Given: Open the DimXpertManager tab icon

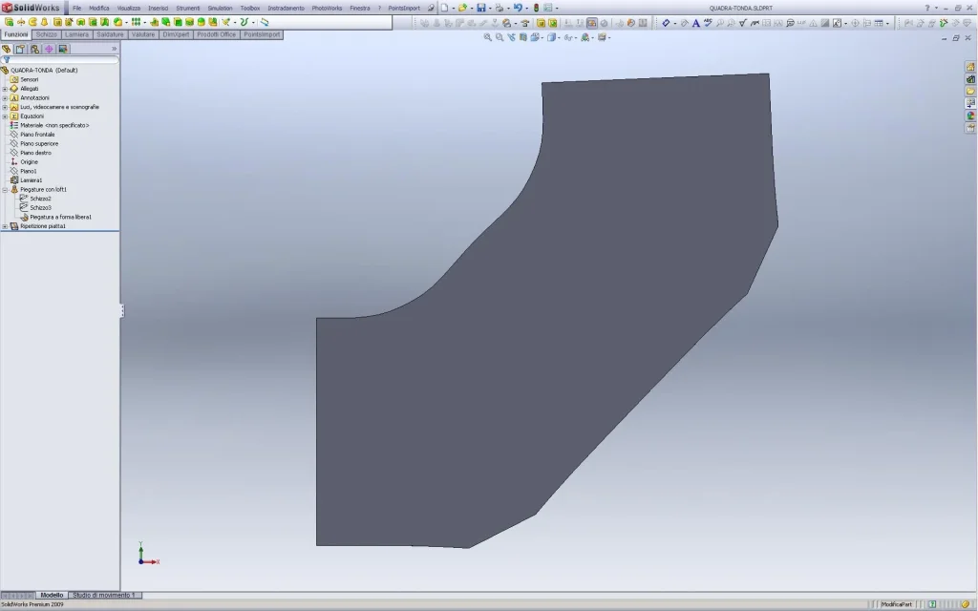Looking at the screenshot, I should coord(49,49).
